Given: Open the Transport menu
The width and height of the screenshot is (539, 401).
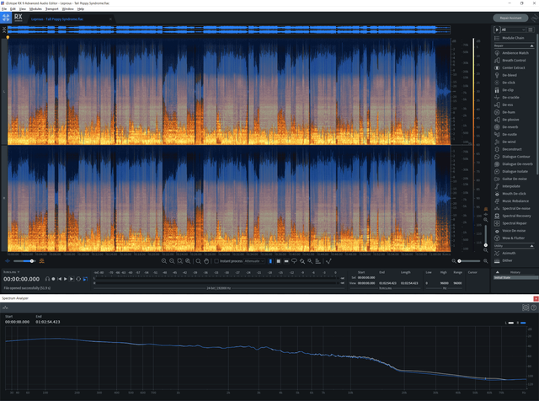Looking at the screenshot, I should pyautogui.click(x=52, y=9).
